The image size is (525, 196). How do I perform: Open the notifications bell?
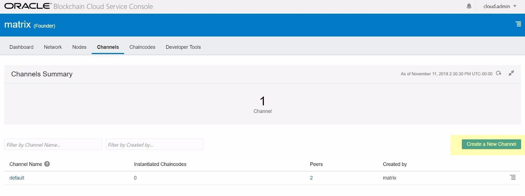[469, 6]
